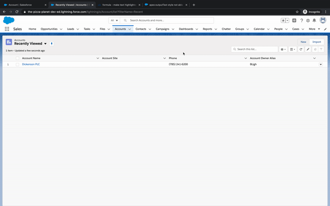The height and width of the screenshot is (206, 330).
Task: Click the BLigh owner alias cell
Action: coord(253,64)
